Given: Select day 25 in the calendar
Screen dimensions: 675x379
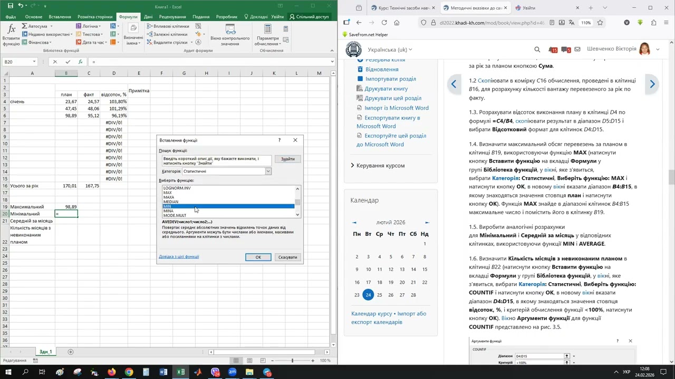Looking at the screenshot, I should tap(380, 295).
